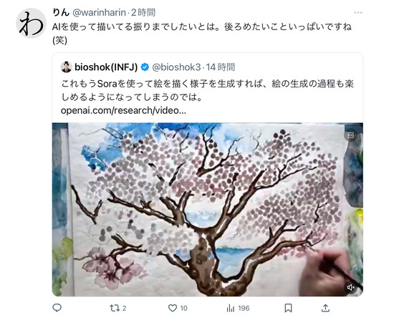394x320 pixels.
Task: Click the @bioshok3 handle
Action: click(x=177, y=67)
